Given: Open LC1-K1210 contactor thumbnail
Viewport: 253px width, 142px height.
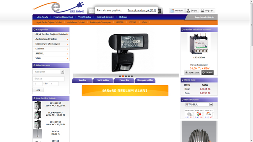Looking at the screenshot, I should click(x=37, y=105).
